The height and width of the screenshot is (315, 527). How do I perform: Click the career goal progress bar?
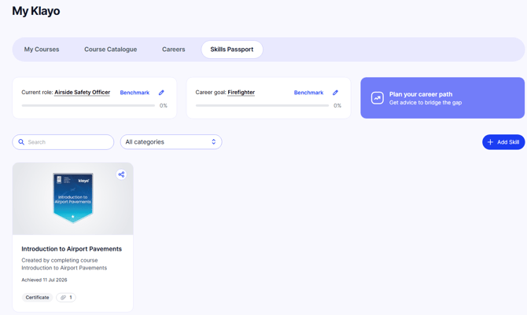(x=262, y=105)
